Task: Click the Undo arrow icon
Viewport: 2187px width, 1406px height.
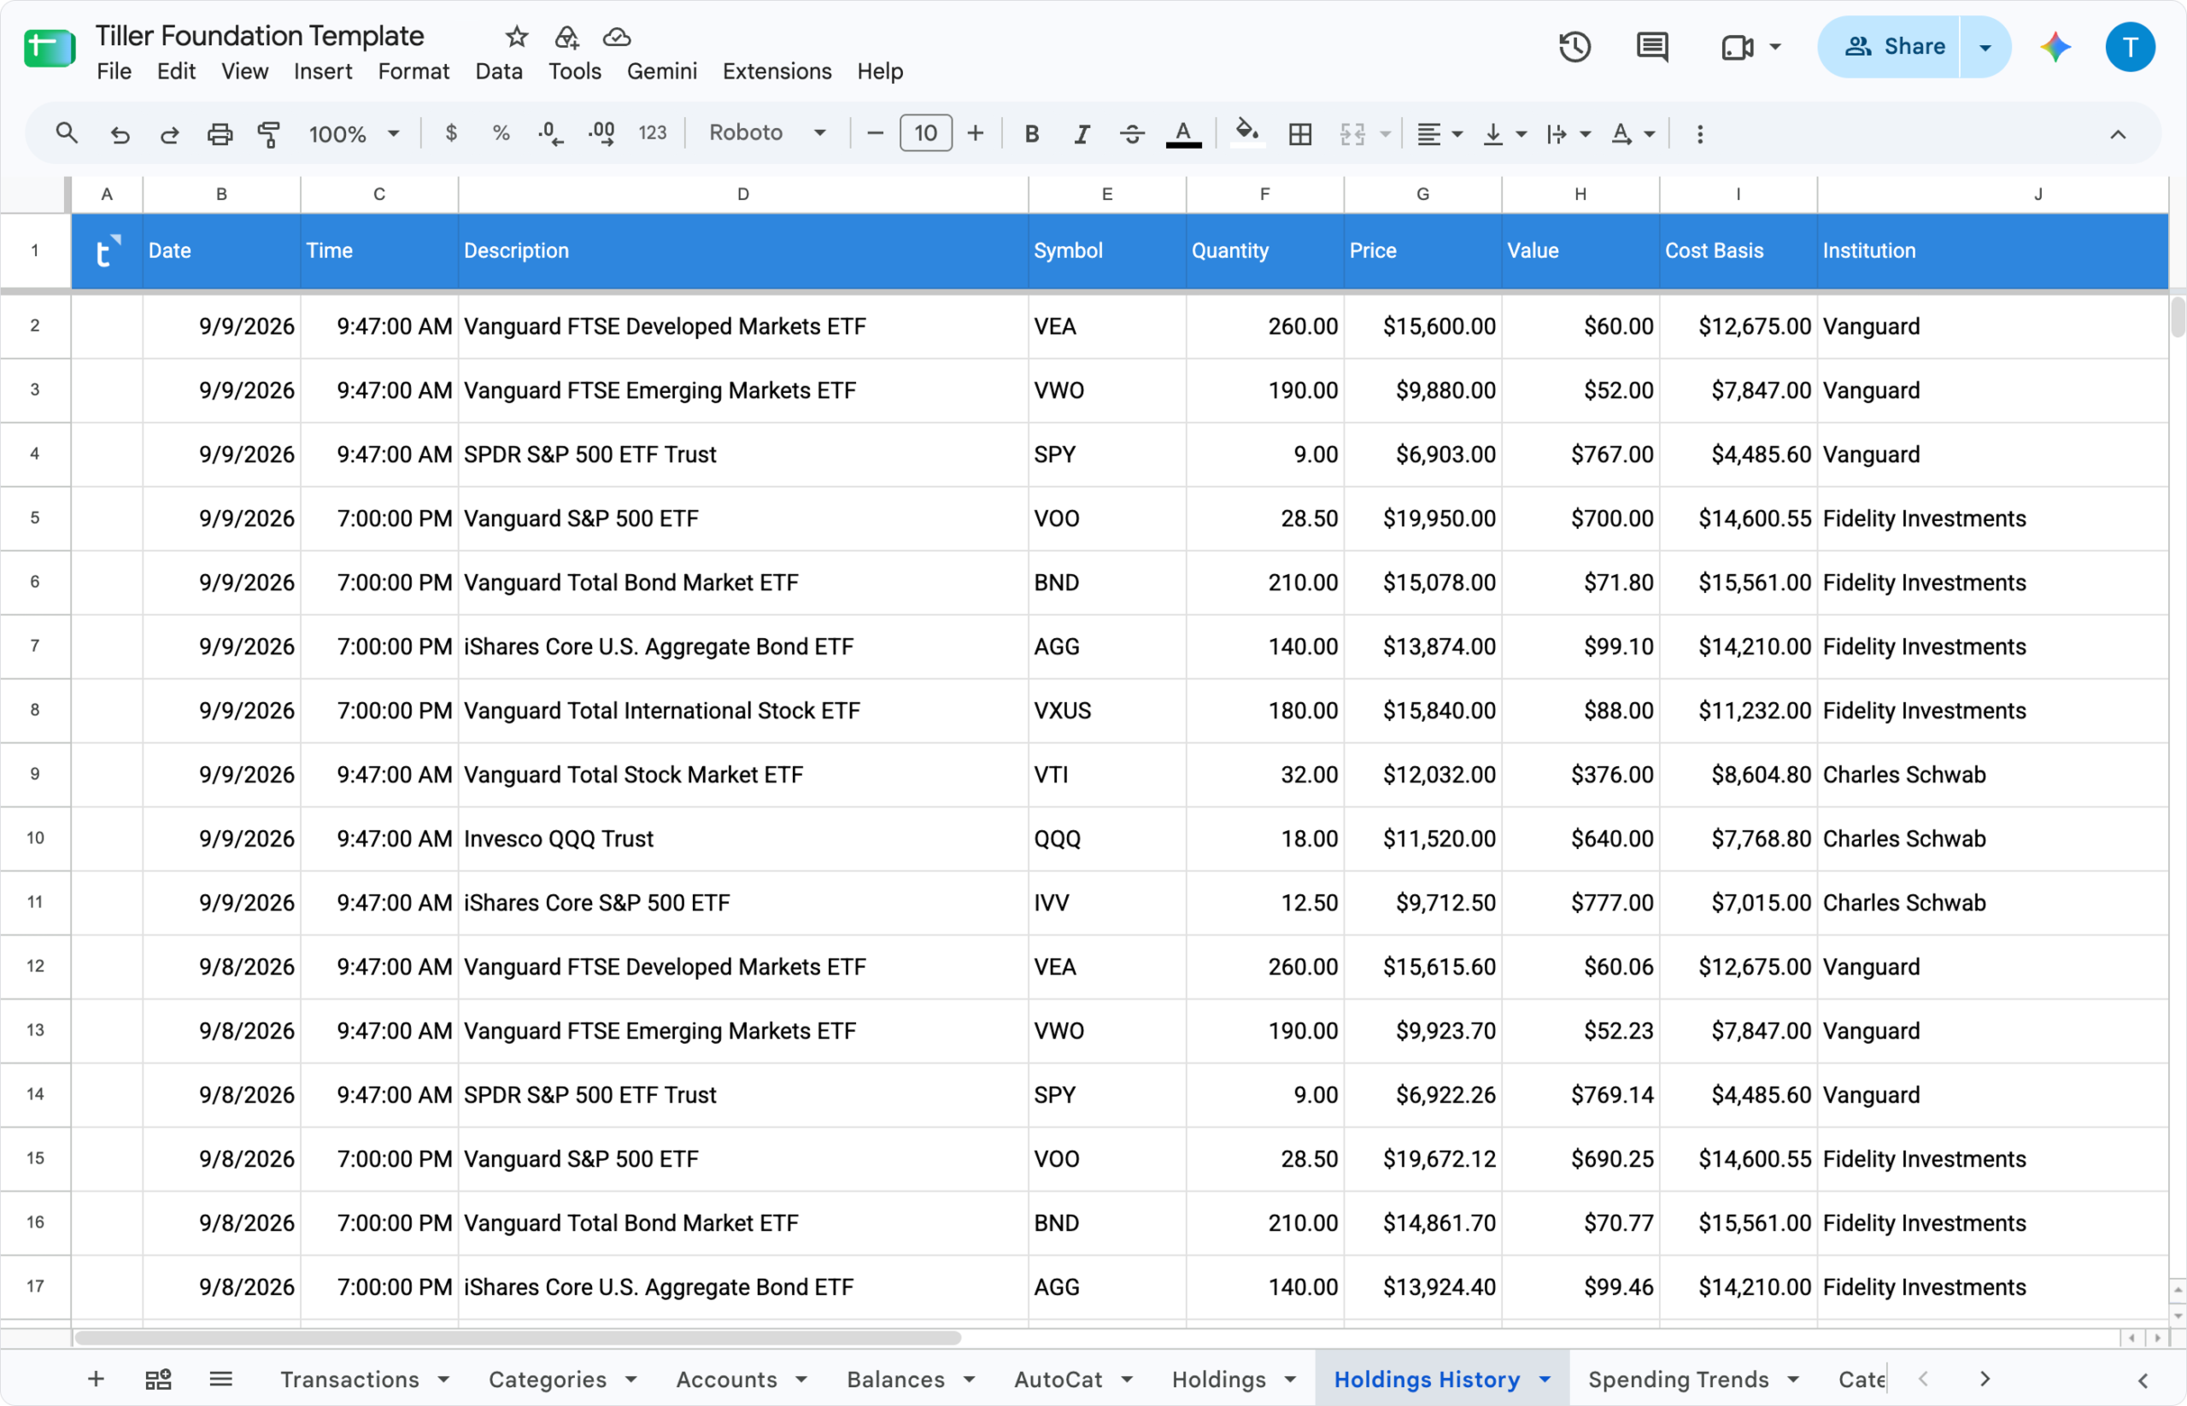Action: [x=119, y=133]
